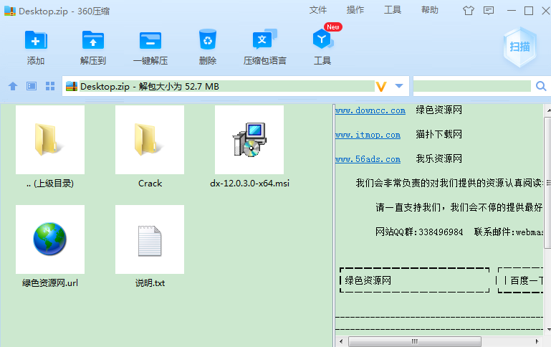Minimize the 360压缩 window
Viewport: 551px width, 347px height.
point(512,11)
